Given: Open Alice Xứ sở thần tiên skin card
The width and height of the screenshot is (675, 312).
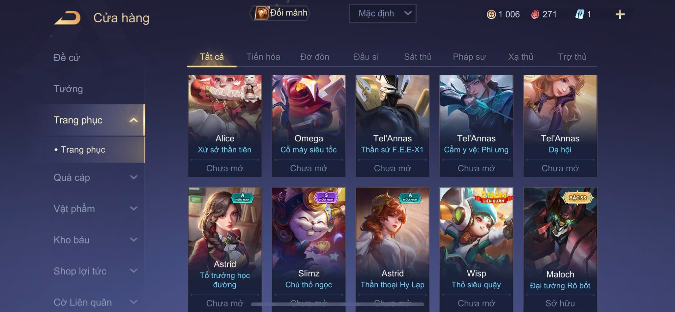Looking at the screenshot, I should coord(225,126).
